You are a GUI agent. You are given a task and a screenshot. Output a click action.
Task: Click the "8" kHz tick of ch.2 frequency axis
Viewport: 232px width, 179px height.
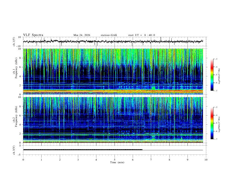[x=20, y=106]
